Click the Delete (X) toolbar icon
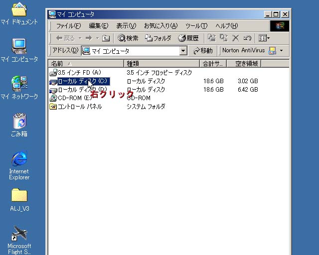 pos(236,38)
